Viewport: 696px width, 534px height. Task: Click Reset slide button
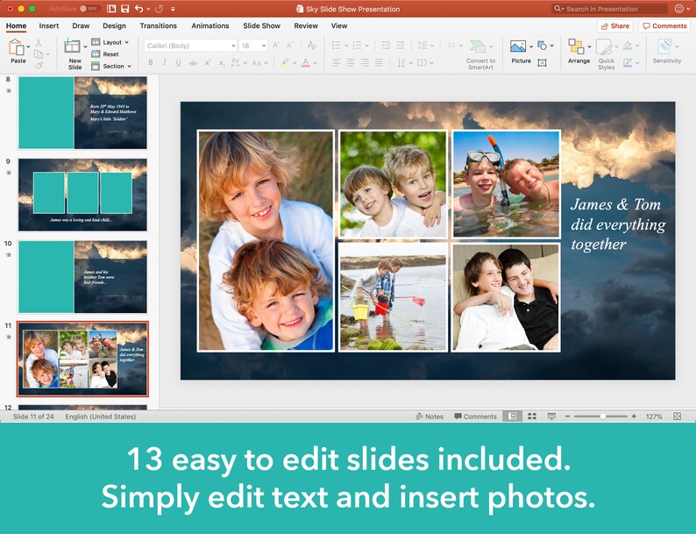point(105,54)
